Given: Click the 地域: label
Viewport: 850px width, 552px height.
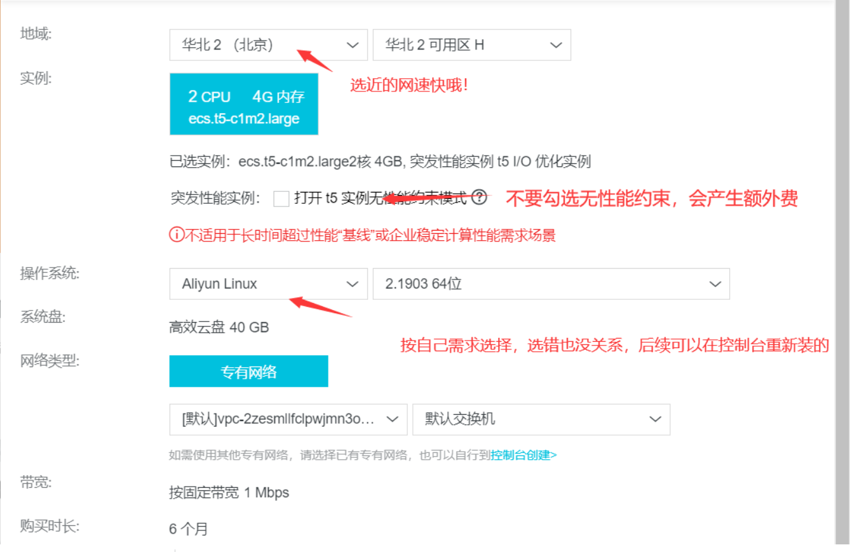Looking at the screenshot, I should pyautogui.click(x=36, y=33).
